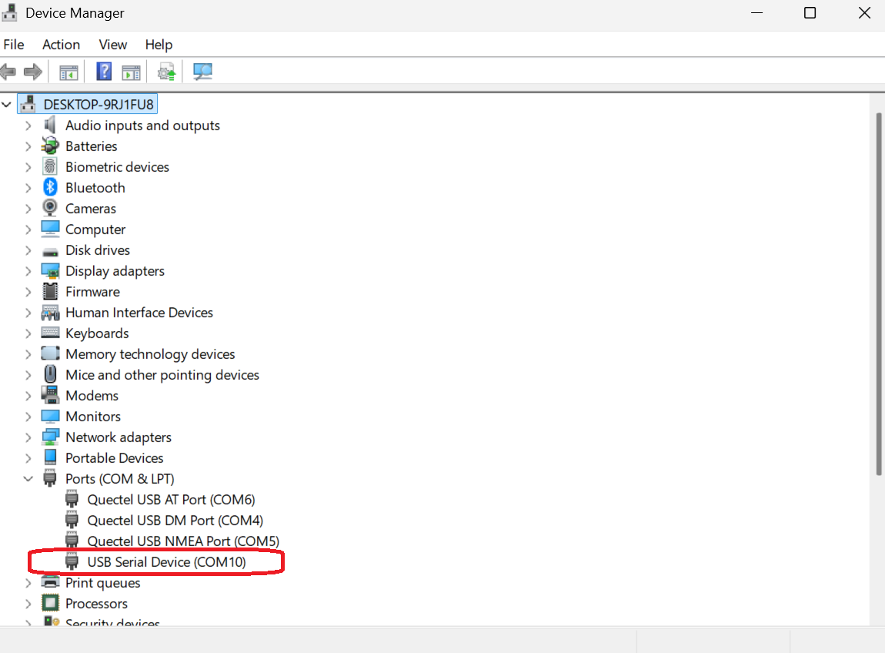The height and width of the screenshot is (653, 885).
Task: Select USB Serial Device (COM10)
Action: pyautogui.click(x=166, y=562)
